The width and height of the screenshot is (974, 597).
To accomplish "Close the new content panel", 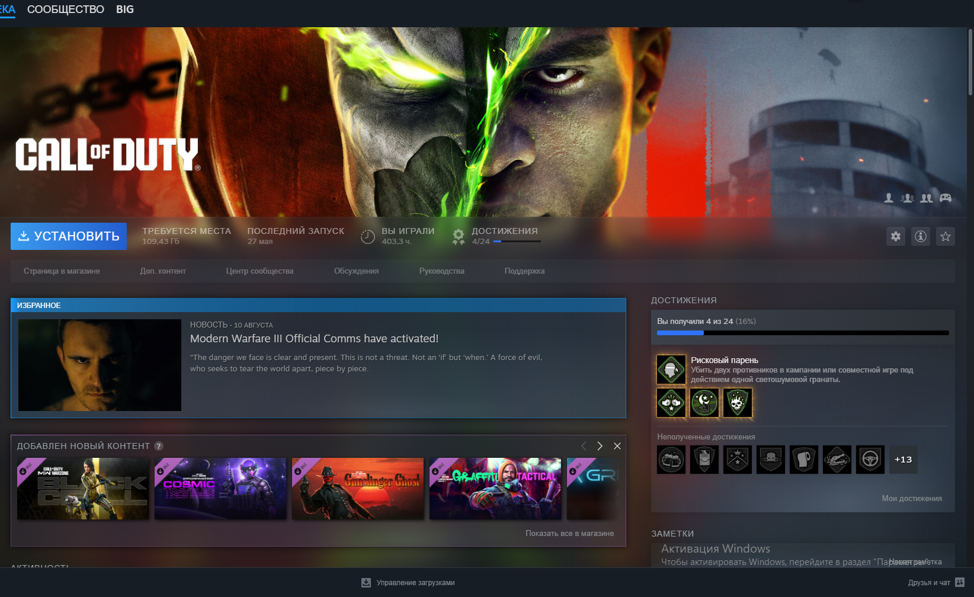I will [617, 446].
